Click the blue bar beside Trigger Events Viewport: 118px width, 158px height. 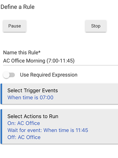coord(1,94)
